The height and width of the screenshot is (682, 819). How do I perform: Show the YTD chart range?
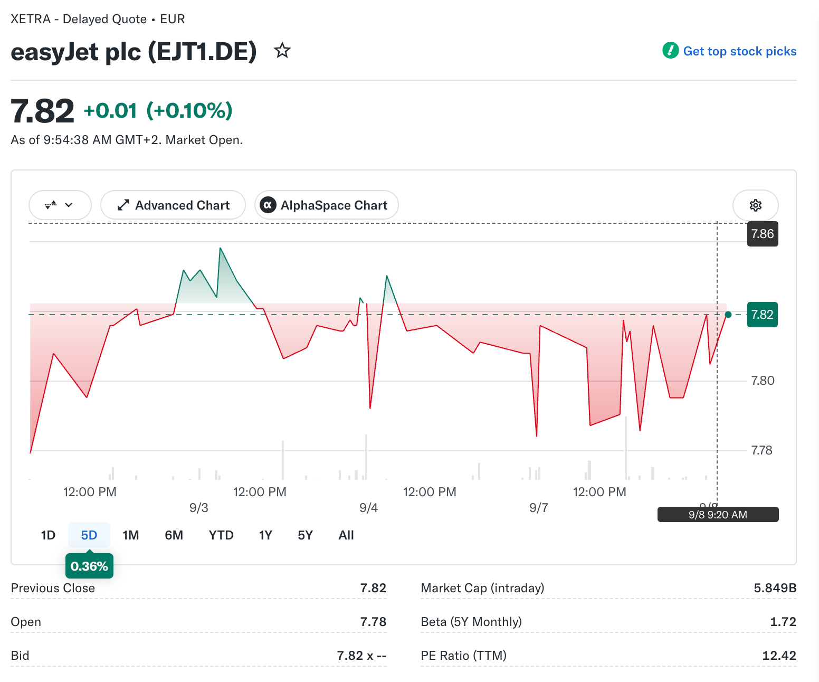pos(221,535)
